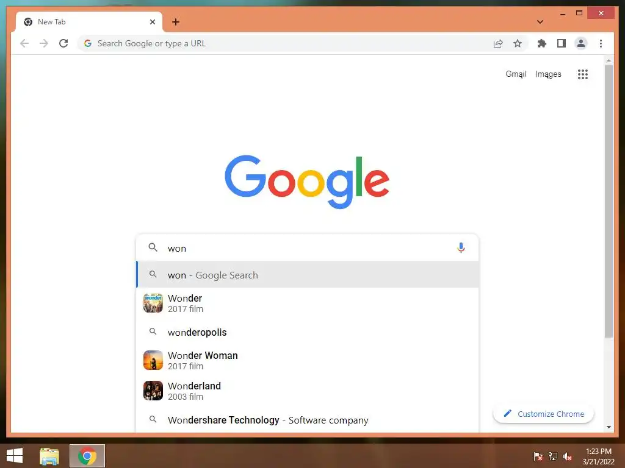Open a new tab with the plus button
The height and width of the screenshot is (468, 625).
(x=176, y=22)
